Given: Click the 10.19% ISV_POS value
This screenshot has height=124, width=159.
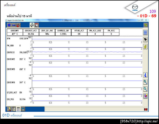Looking at the screenshot, I should (x=23, y=99).
